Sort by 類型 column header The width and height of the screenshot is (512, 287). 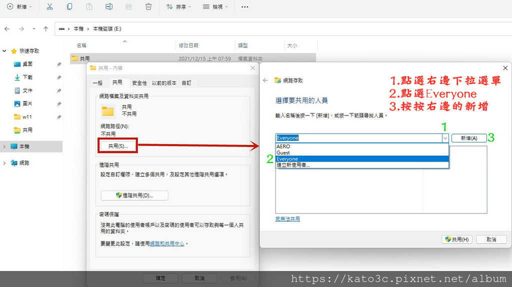(242, 45)
